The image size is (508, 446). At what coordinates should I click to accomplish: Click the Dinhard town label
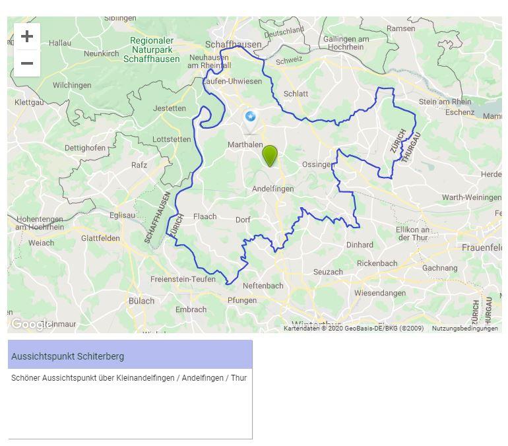click(360, 245)
